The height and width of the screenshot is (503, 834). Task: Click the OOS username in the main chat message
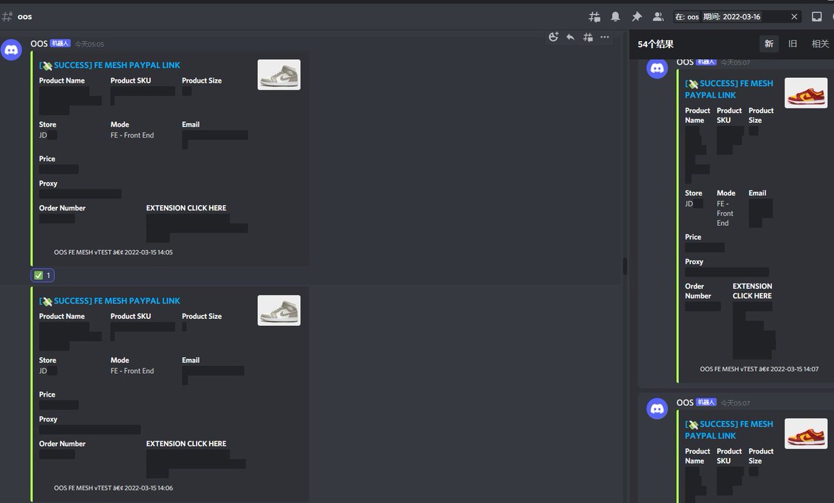point(39,44)
